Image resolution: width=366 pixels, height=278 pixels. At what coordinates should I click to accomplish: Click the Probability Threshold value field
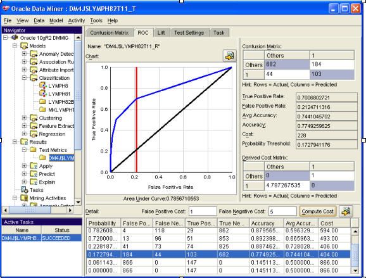[x=327, y=144]
